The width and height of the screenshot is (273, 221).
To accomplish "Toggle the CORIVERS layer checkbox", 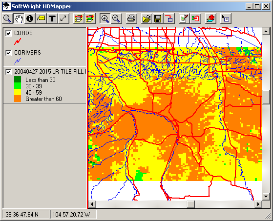I will click(x=8, y=53).
